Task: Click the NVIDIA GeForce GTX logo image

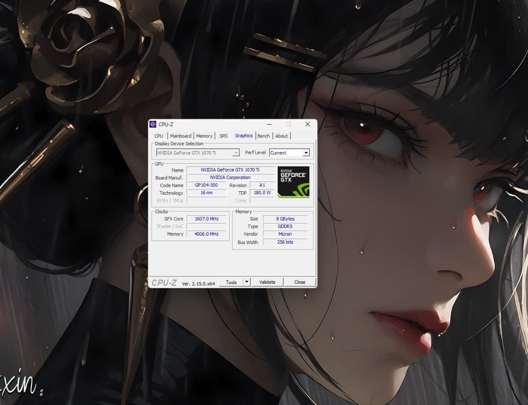Action: click(x=293, y=182)
